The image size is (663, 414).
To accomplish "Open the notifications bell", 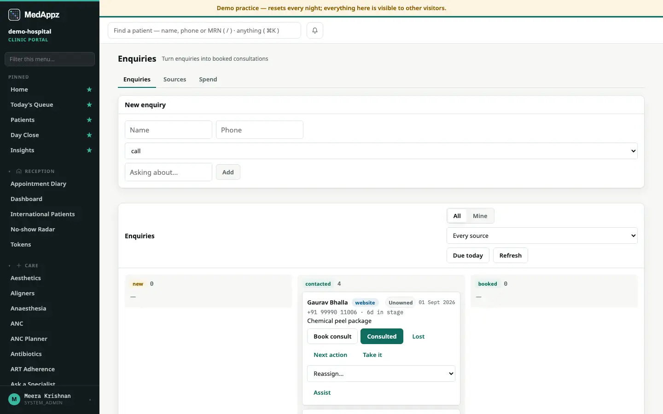I will click(315, 30).
